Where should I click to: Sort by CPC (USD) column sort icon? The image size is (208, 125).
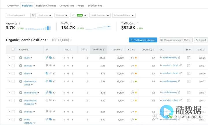click(x=154, y=50)
